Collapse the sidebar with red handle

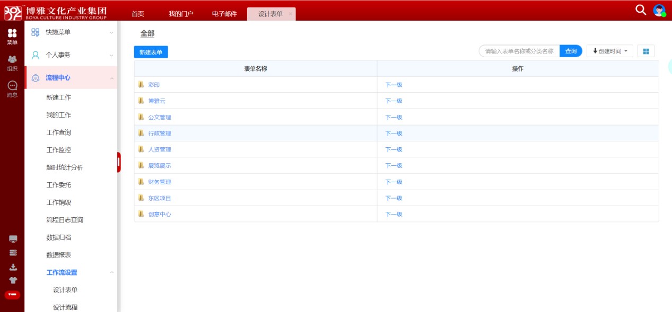coord(119,162)
